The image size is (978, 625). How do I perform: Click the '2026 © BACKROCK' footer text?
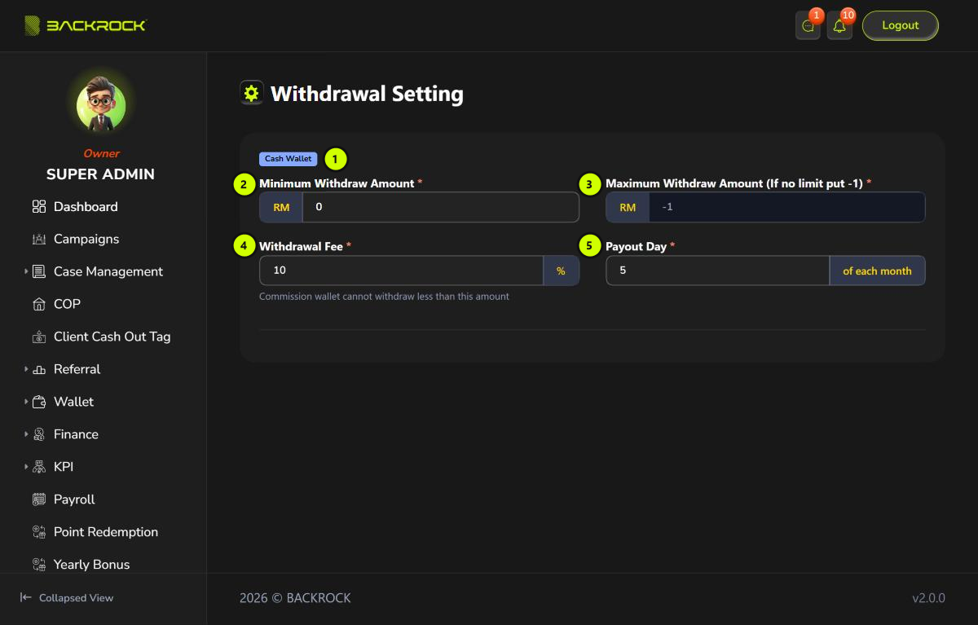(295, 598)
